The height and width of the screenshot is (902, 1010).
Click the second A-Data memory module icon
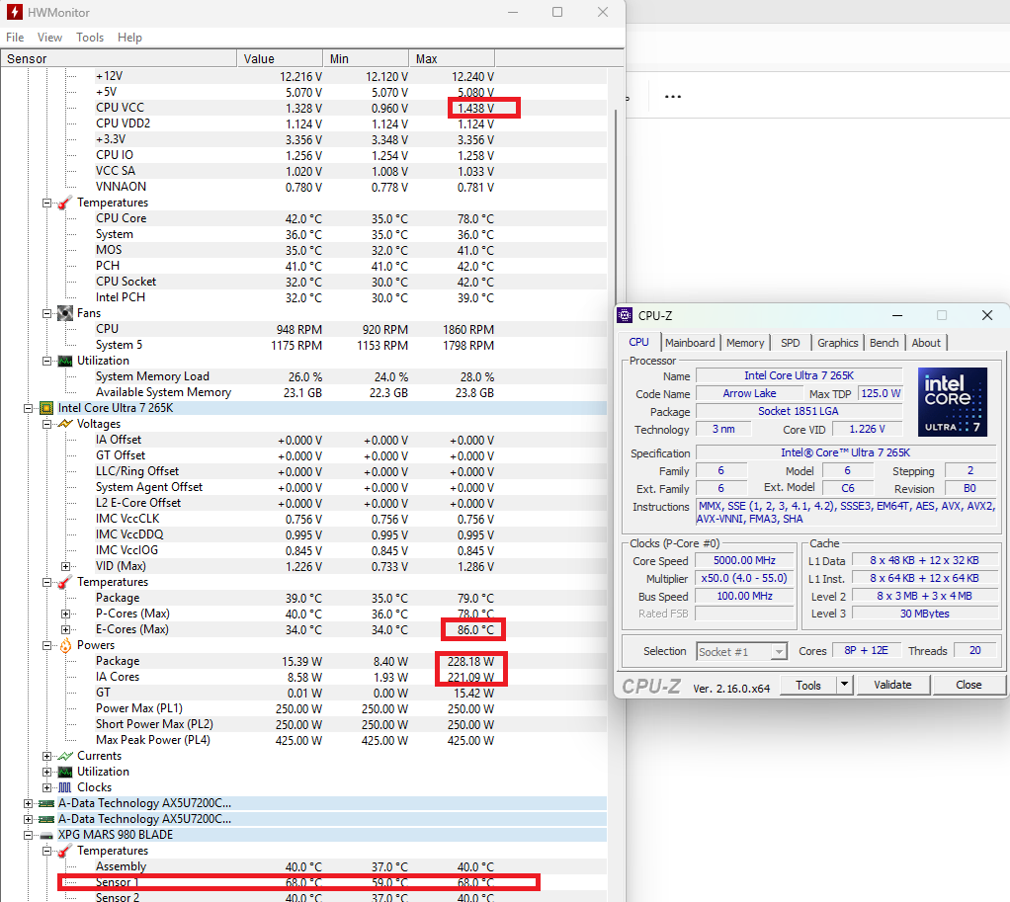(46, 820)
